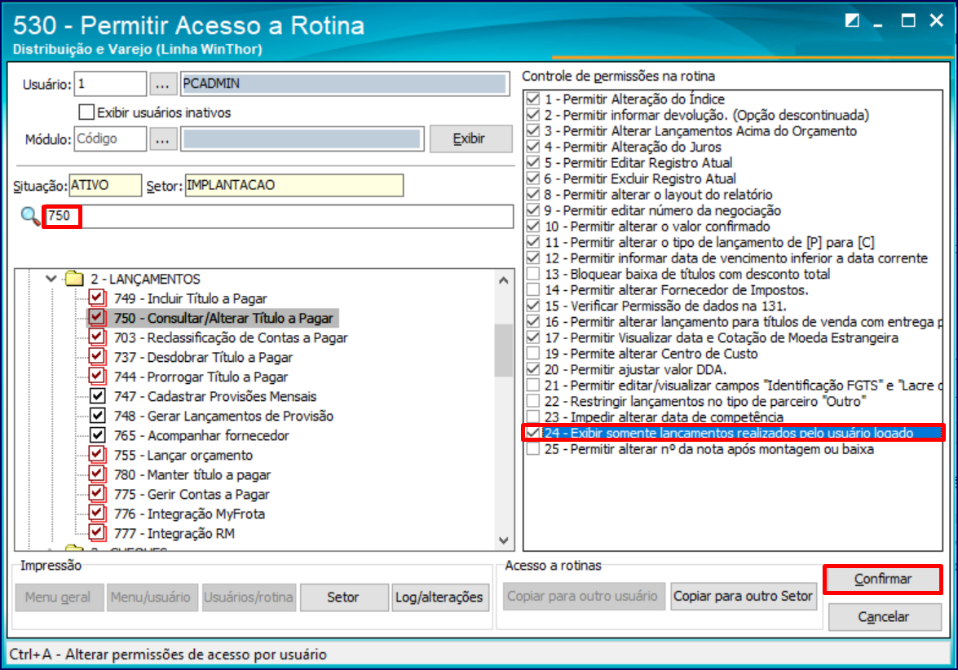
Task: Toggle checkbox for 737 - Desdobrar Título a Pagar
Action: pyautogui.click(x=97, y=357)
